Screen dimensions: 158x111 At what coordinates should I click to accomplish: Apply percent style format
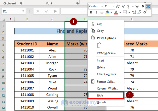[137, 6]
